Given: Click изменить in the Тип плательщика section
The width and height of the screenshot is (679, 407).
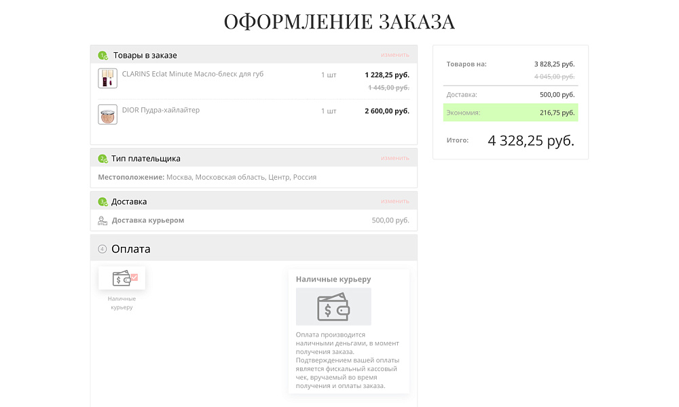Looking at the screenshot, I should pyautogui.click(x=394, y=158).
